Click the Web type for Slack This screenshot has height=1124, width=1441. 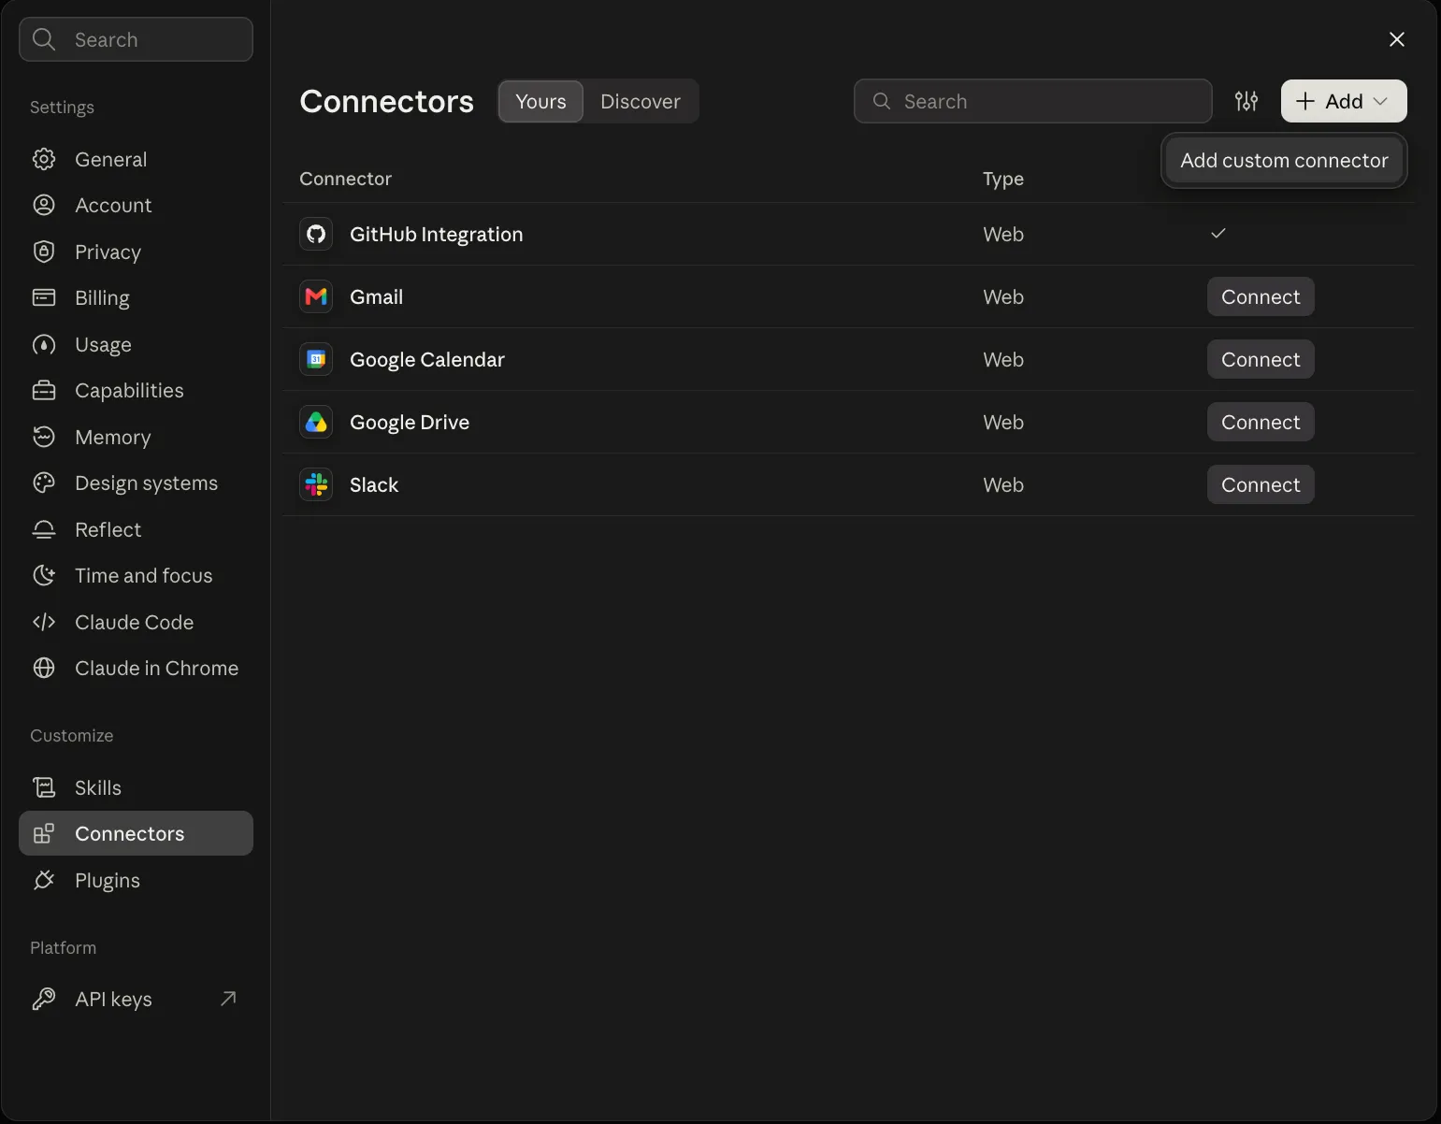(1003, 484)
